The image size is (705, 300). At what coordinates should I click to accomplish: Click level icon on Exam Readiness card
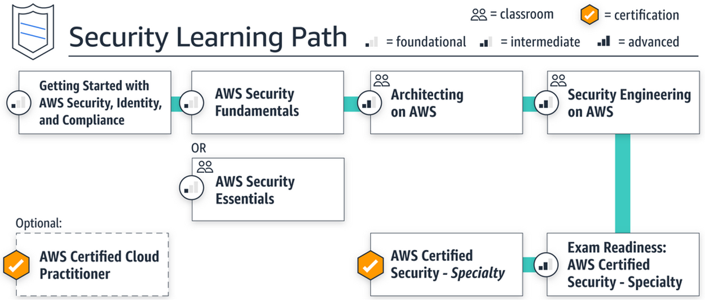point(546,265)
